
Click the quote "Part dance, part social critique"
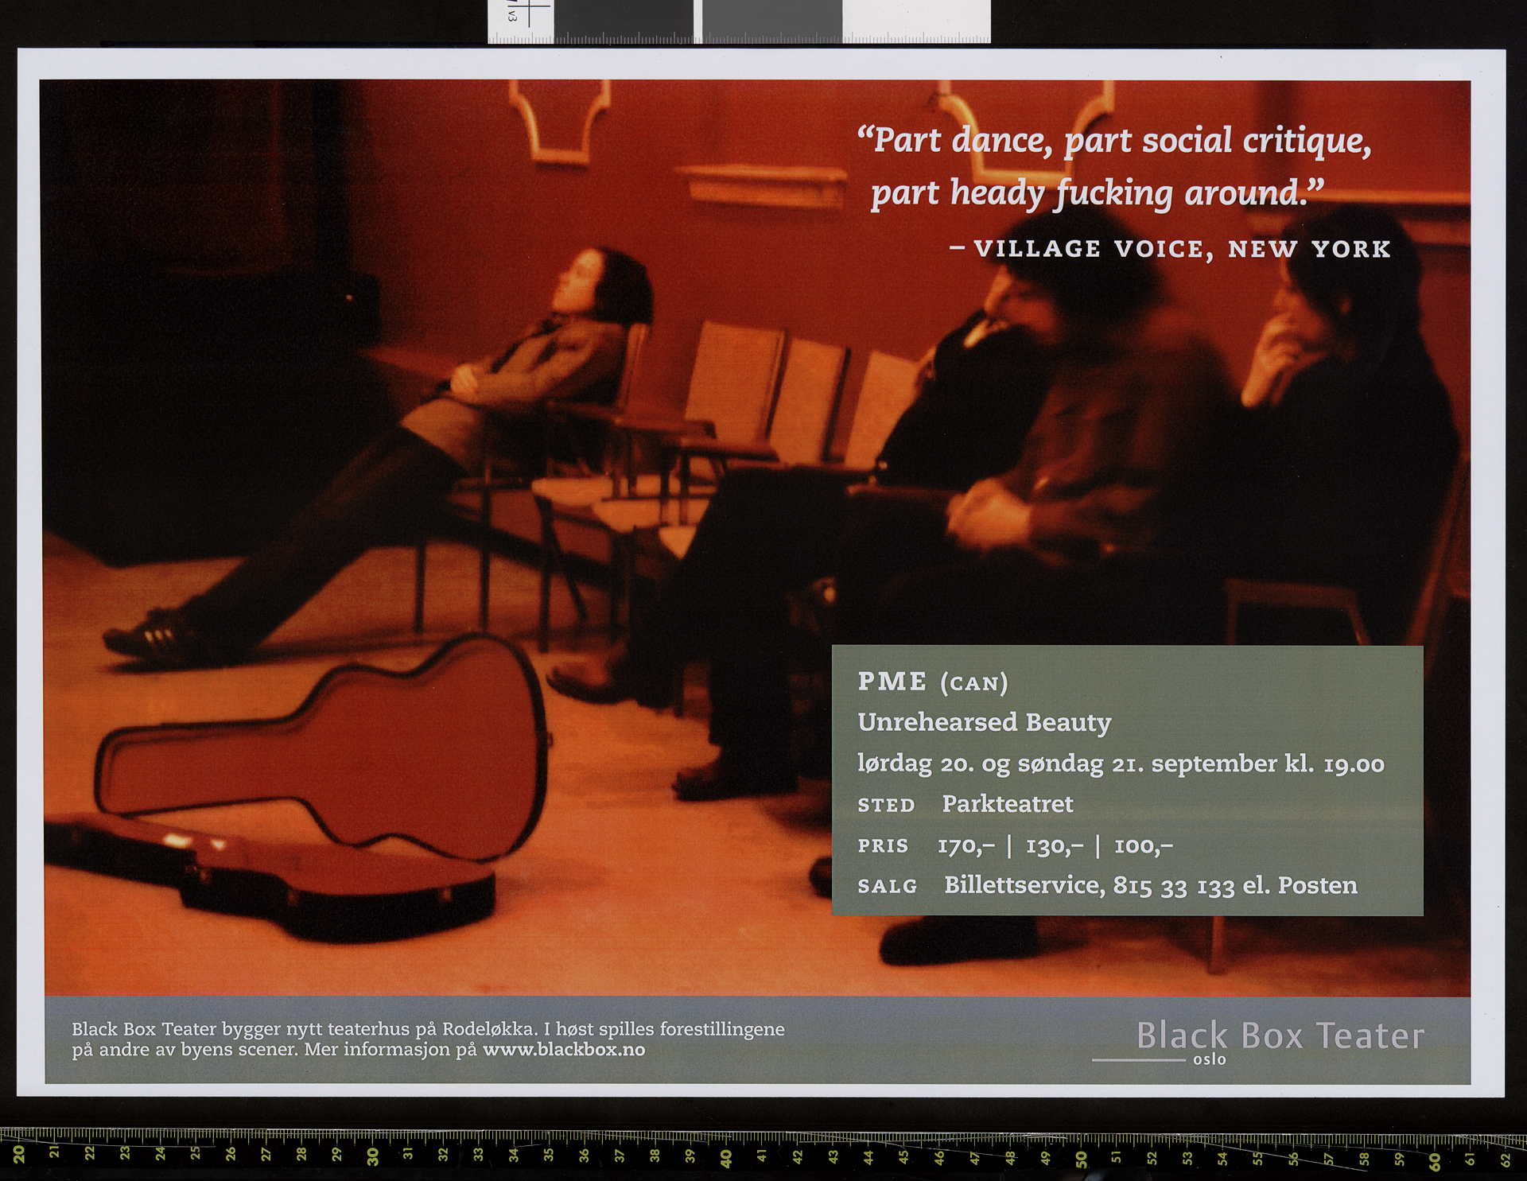click(x=1113, y=142)
